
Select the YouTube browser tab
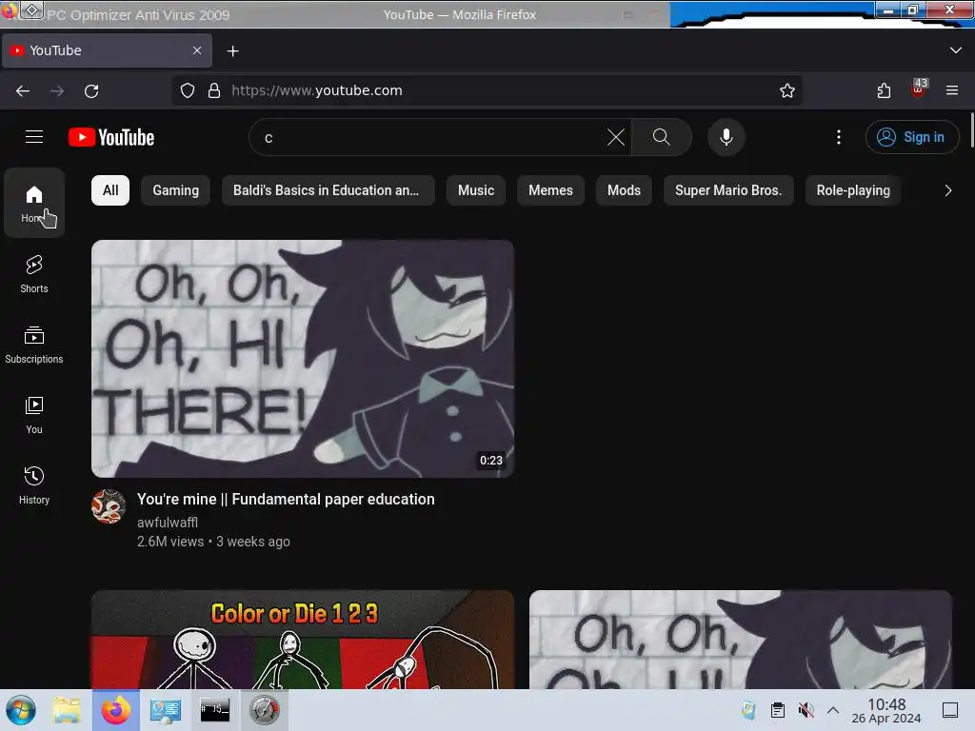tap(107, 50)
